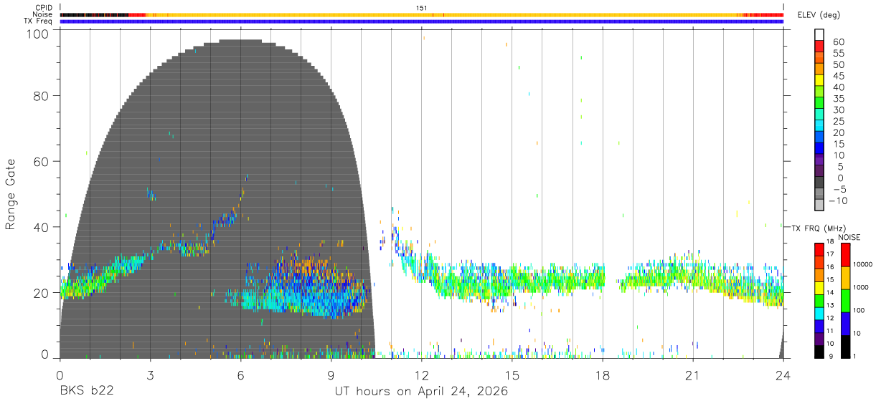
Task: Click the 80 tick label on the Range Gate axis
Action: click(x=42, y=95)
